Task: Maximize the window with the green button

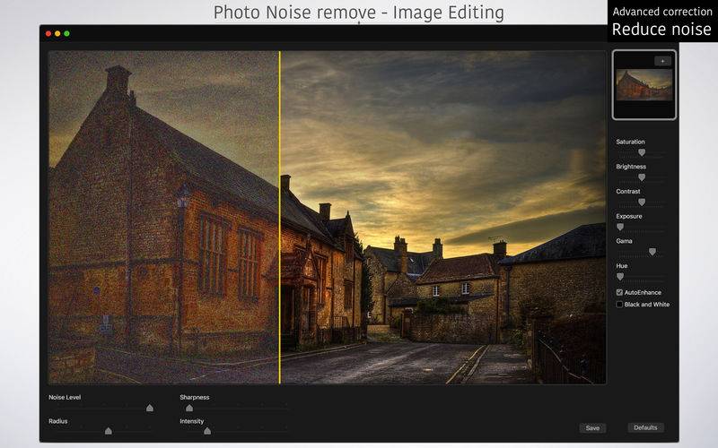Action: tap(66, 33)
